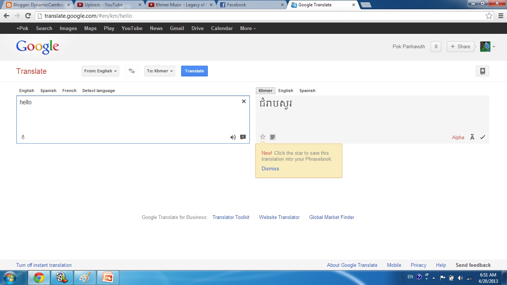Go back to the previous page

point(6,16)
